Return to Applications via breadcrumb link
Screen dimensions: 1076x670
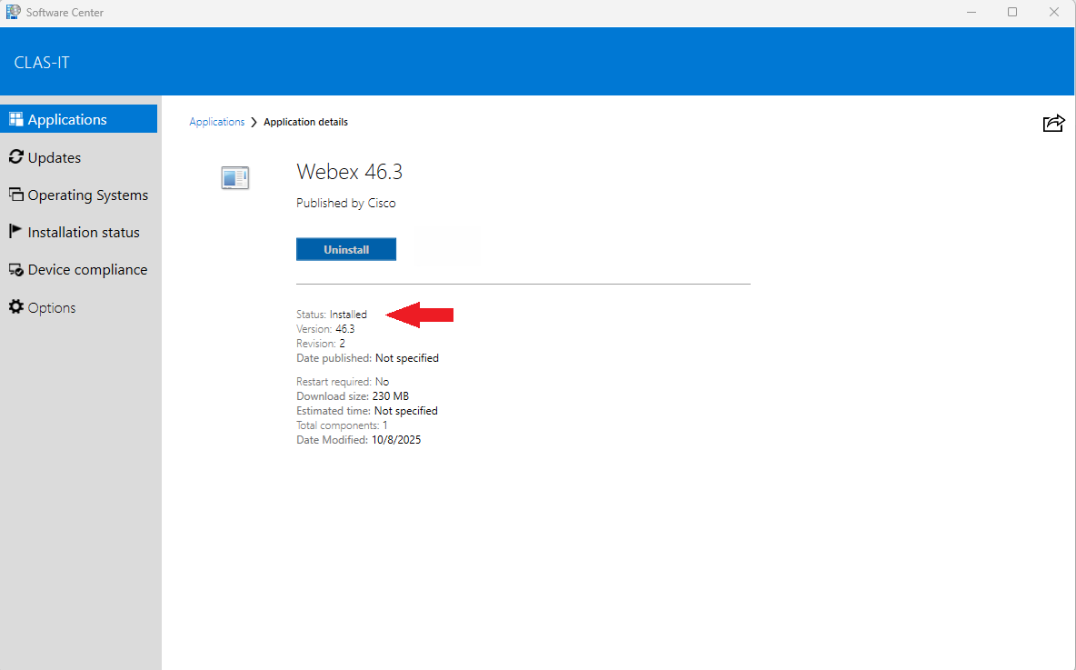(x=217, y=122)
